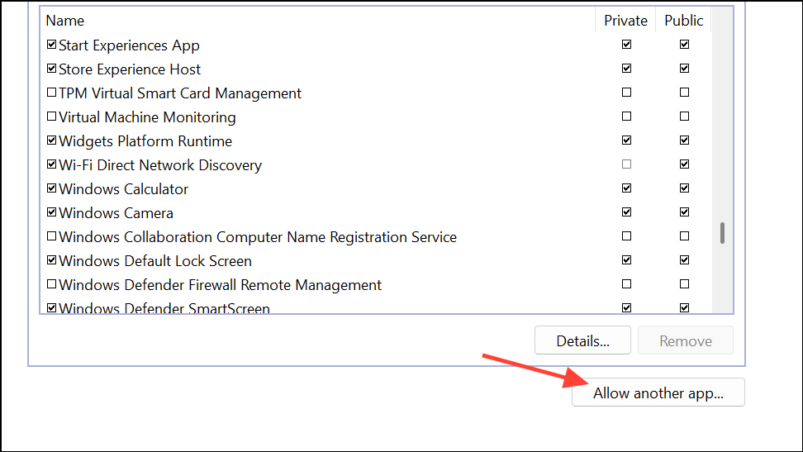The image size is (803, 452).
Task: Uncheck the Windows Camera name checkbox
Action: [51, 212]
